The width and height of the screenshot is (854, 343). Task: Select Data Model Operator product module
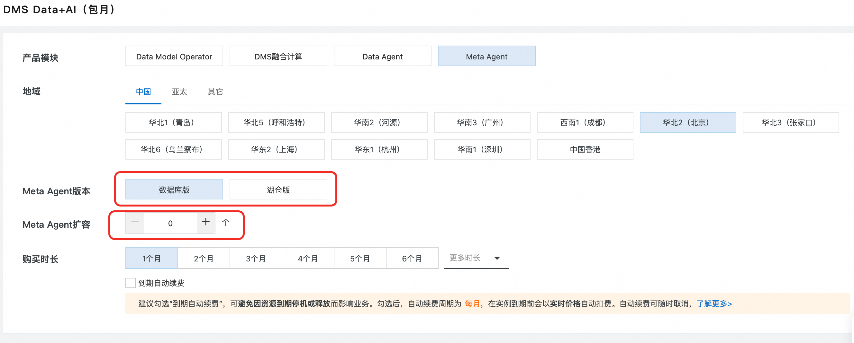coord(174,56)
